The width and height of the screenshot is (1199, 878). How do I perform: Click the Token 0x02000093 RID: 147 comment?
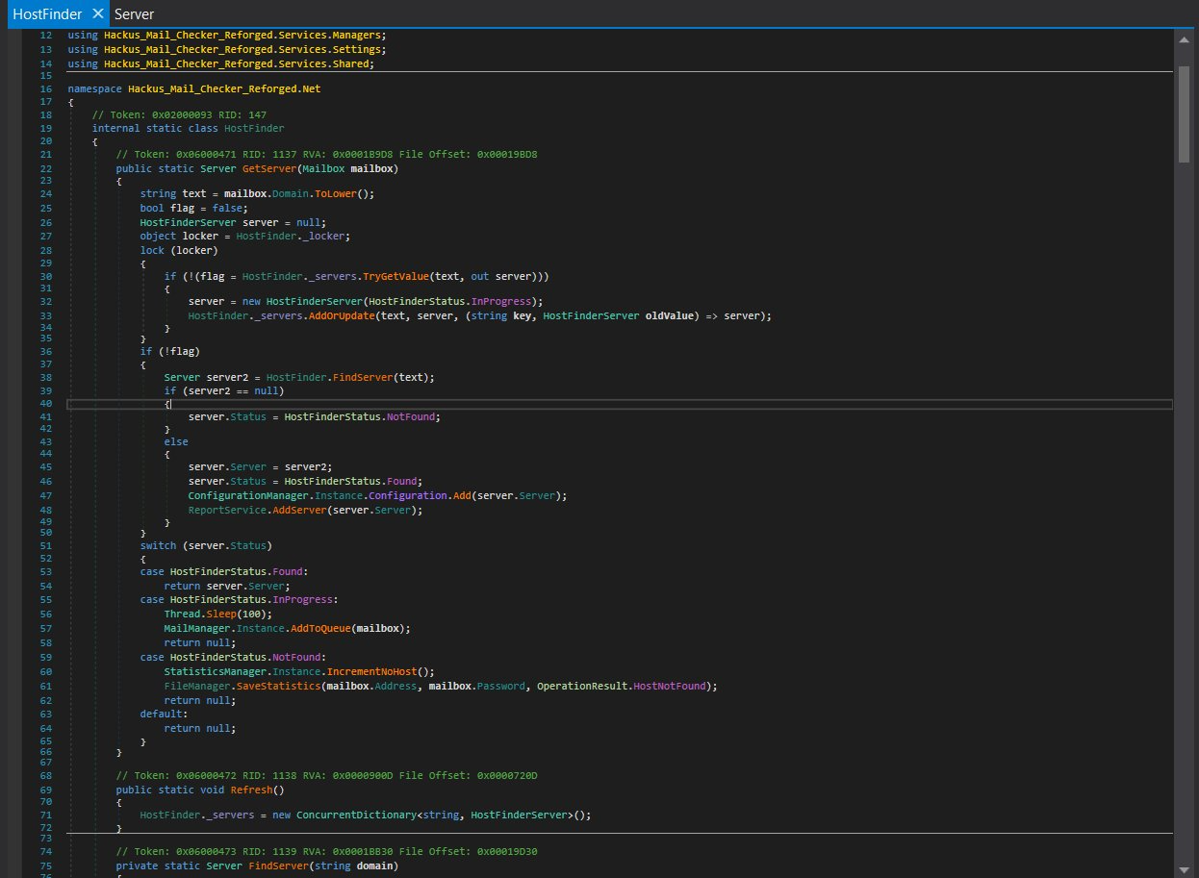179,114
